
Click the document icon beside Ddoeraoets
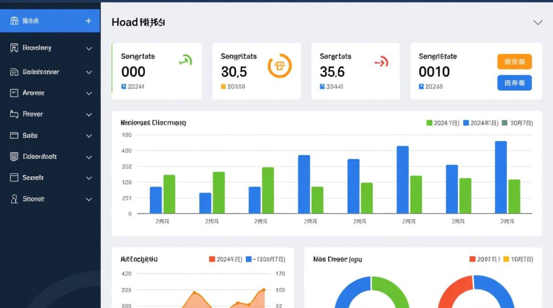(x=14, y=156)
